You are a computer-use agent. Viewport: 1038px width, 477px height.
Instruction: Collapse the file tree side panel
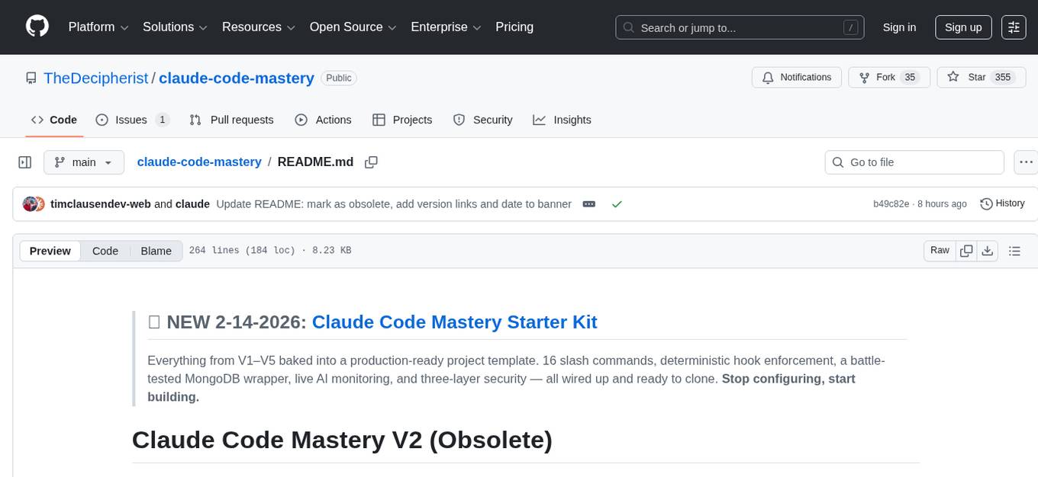[25, 162]
